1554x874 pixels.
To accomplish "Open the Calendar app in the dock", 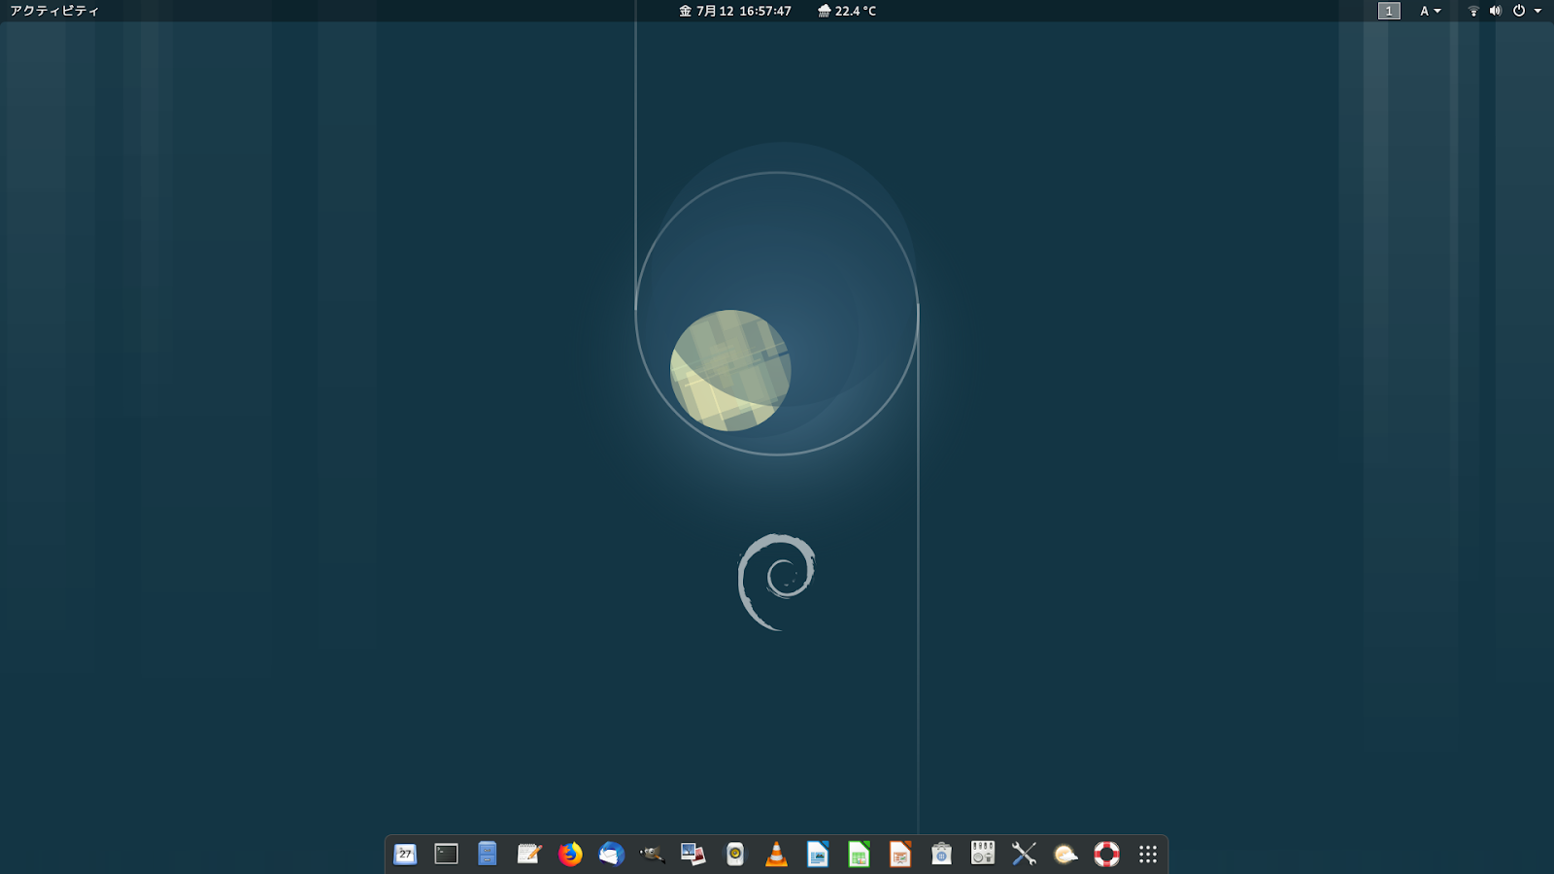I will [405, 855].
